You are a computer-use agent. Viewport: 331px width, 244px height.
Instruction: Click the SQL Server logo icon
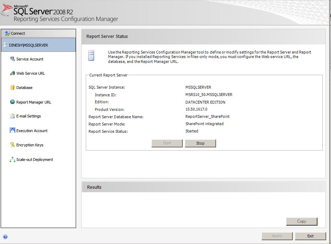point(7,10)
